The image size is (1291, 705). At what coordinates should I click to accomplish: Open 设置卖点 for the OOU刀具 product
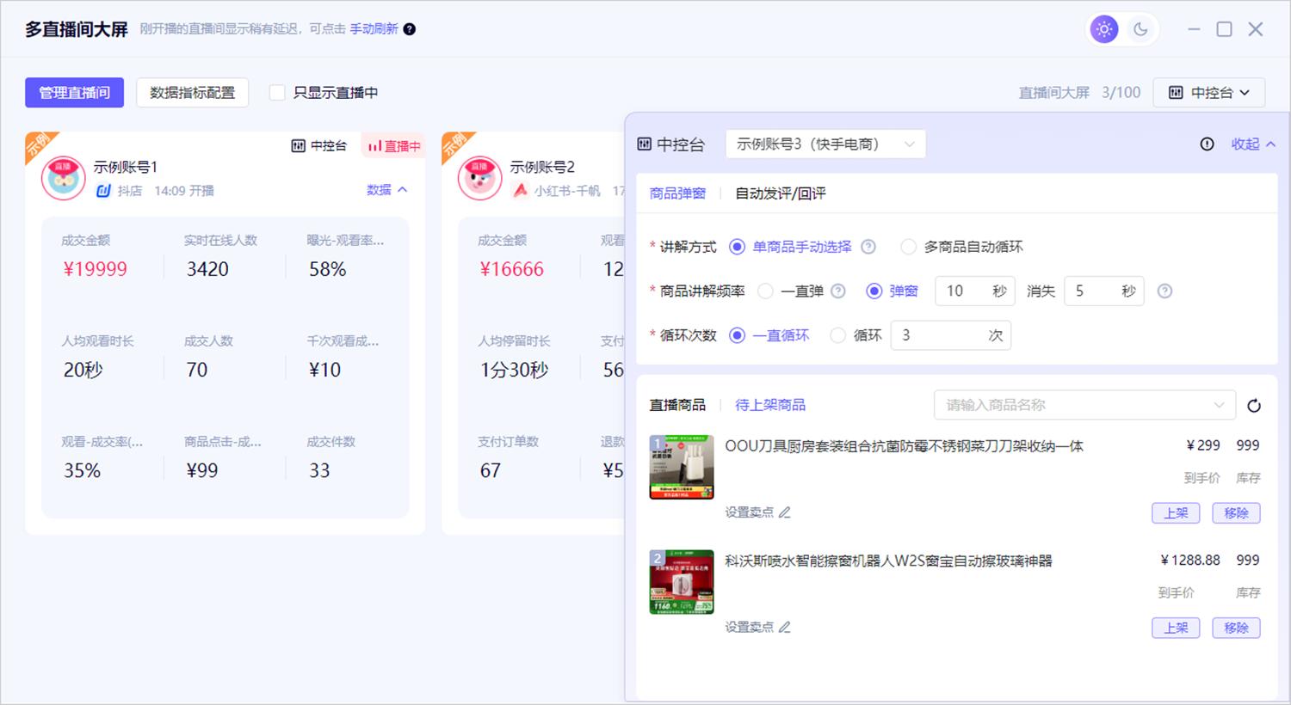point(757,512)
